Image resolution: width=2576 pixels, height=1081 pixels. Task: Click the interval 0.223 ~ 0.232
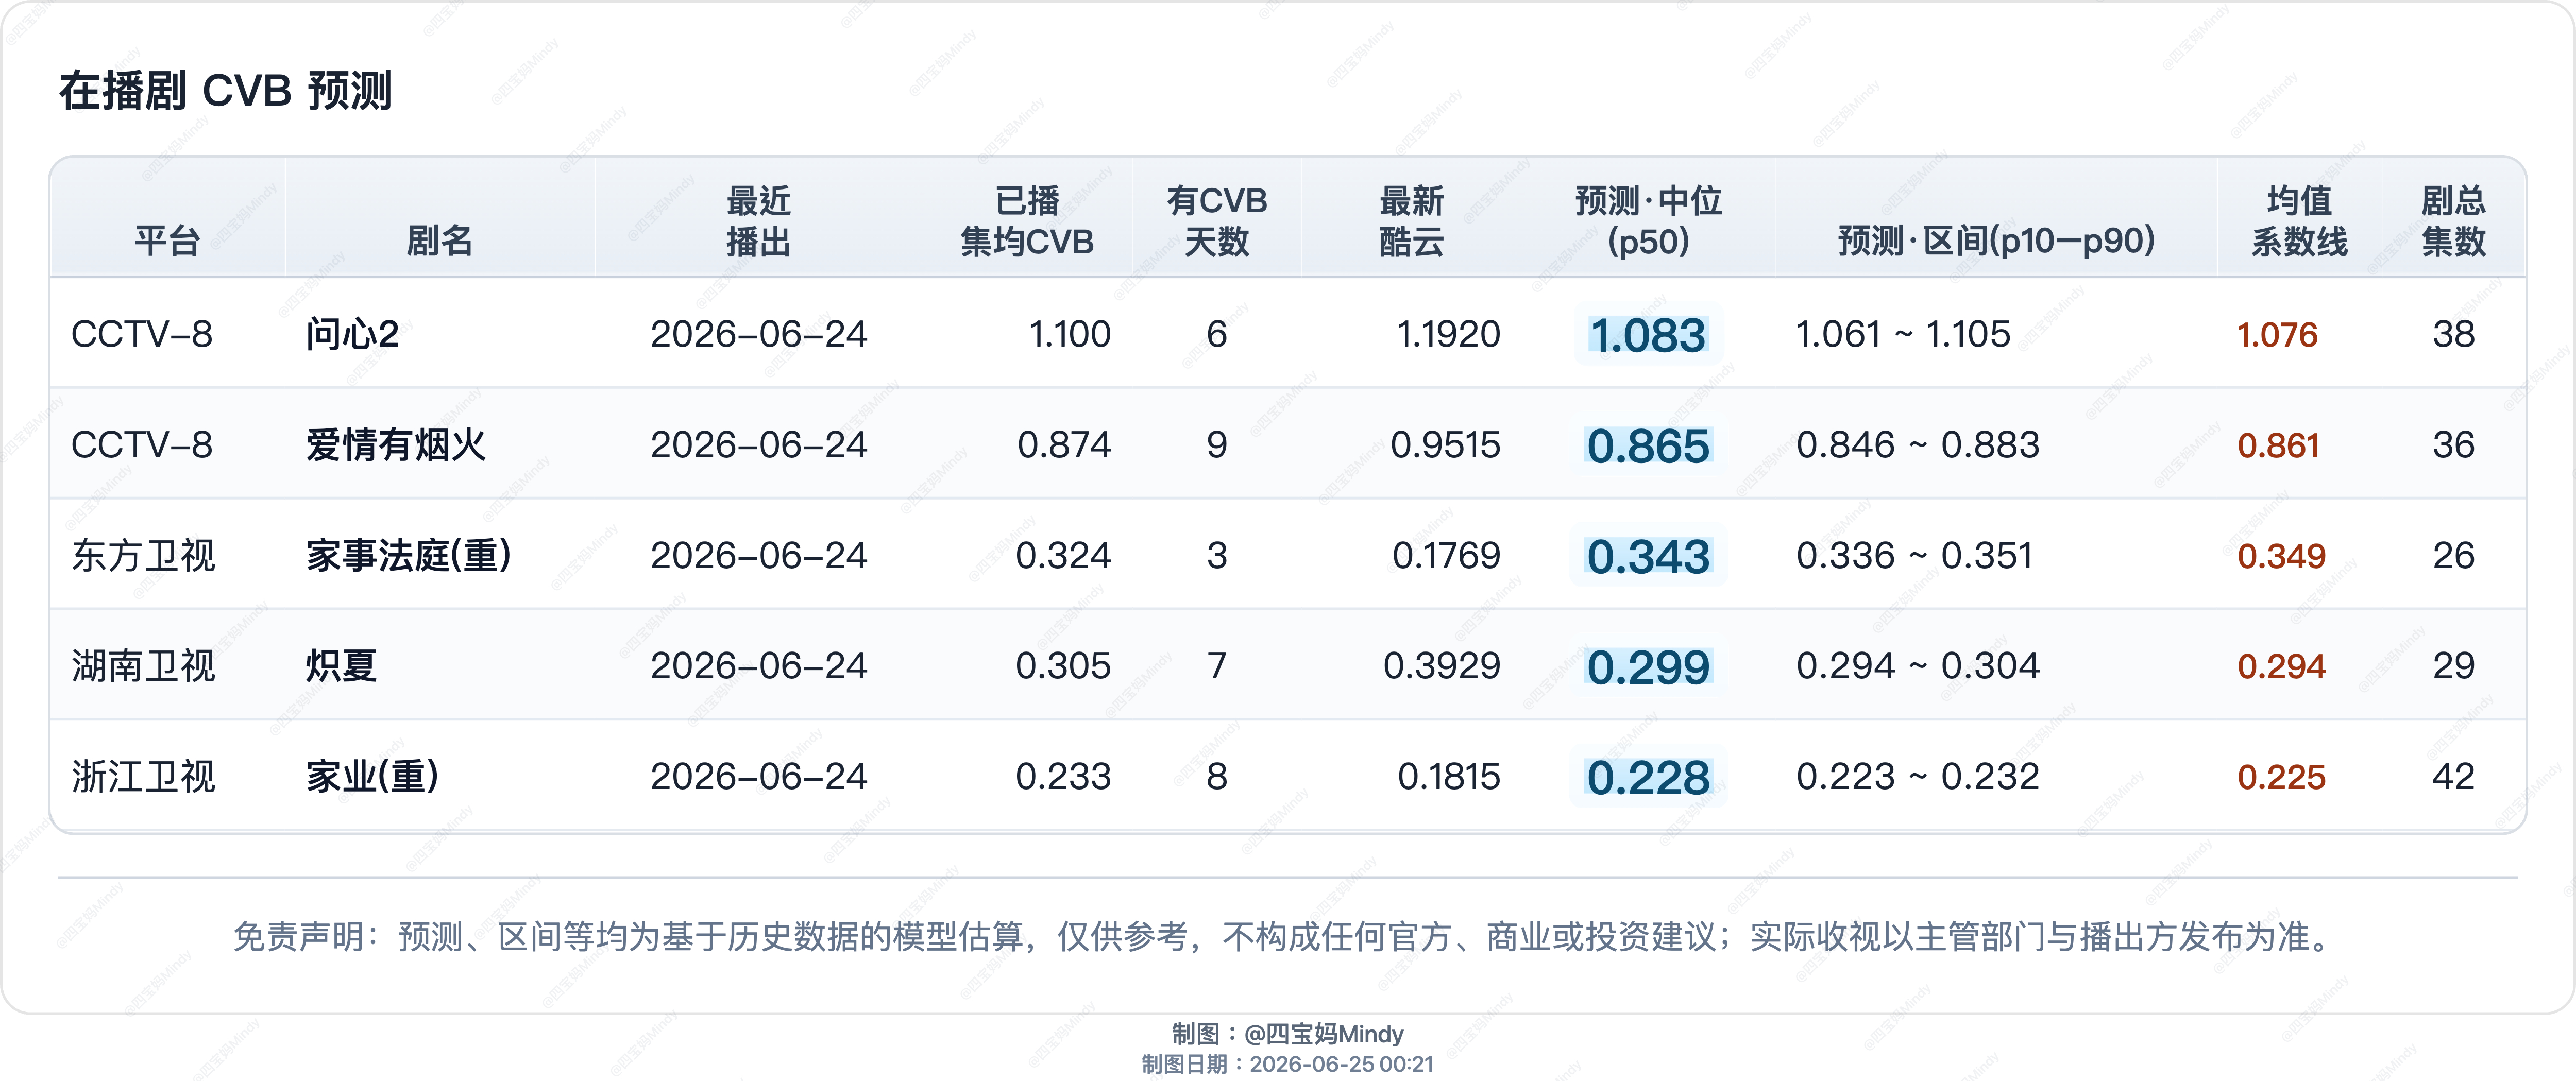1918,776
